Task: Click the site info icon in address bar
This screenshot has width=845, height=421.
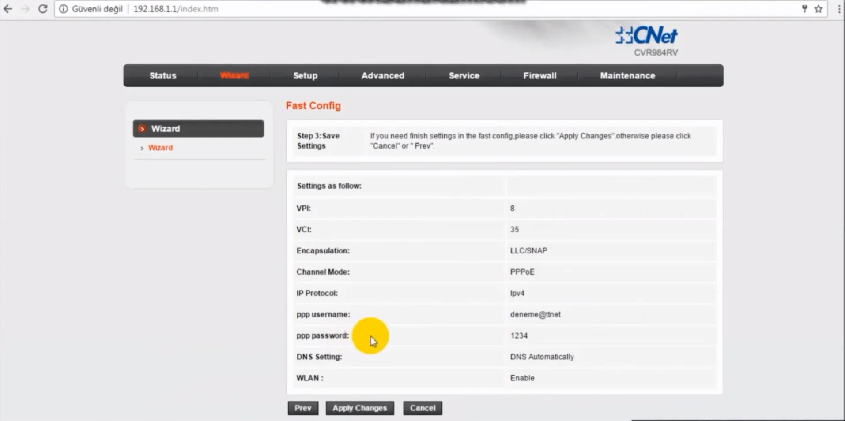Action: [64, 9]
